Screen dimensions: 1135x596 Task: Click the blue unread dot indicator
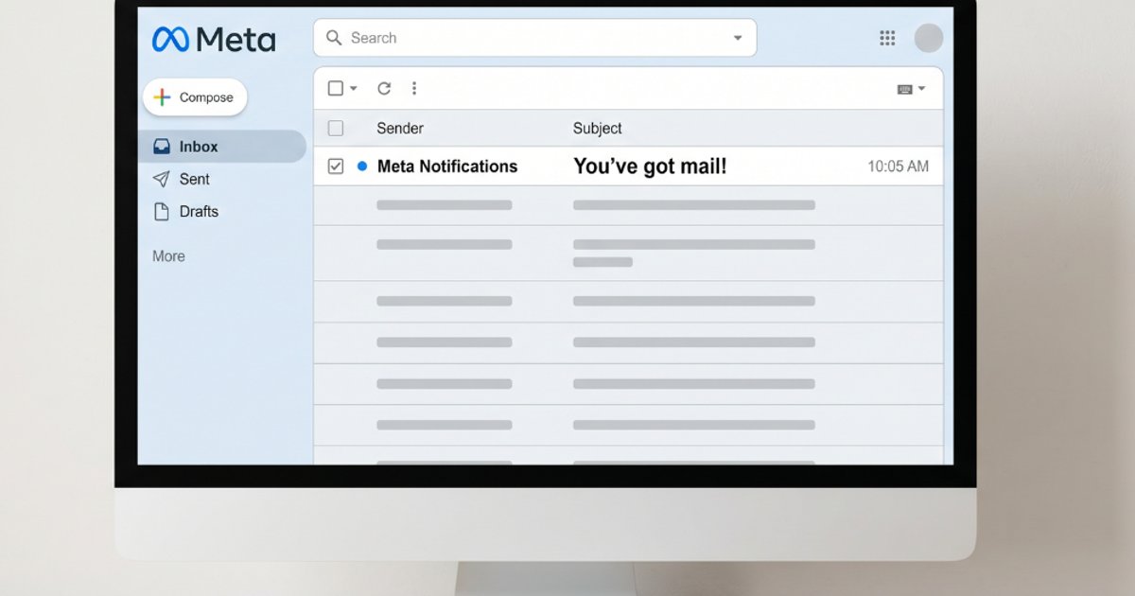click(x=362, y=167)
